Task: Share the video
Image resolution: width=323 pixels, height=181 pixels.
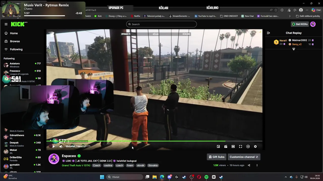Action: (249, 165)
